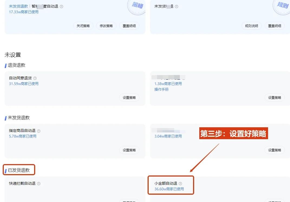
Task: Click 未发货退款 link in top card
Action: (18, 6)
